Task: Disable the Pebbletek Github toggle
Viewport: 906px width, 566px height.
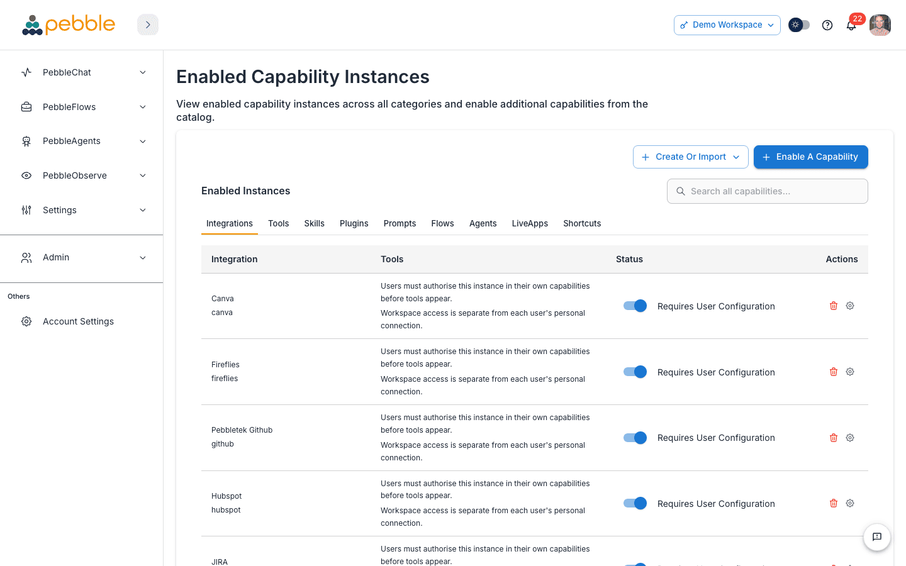Action: [635, 438]
